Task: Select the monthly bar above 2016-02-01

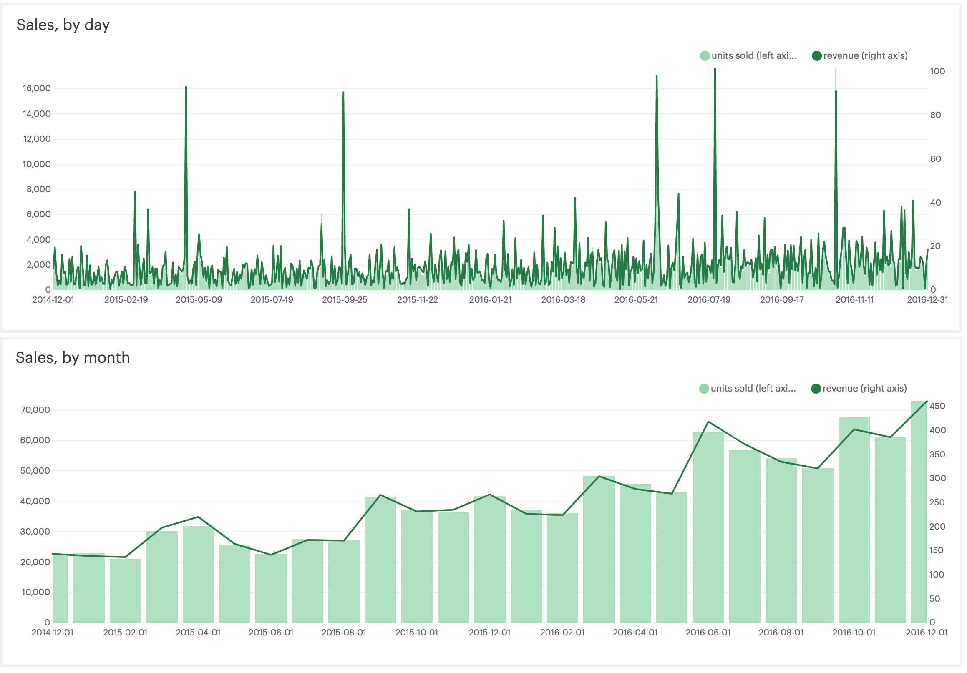Action: [562, 568]
